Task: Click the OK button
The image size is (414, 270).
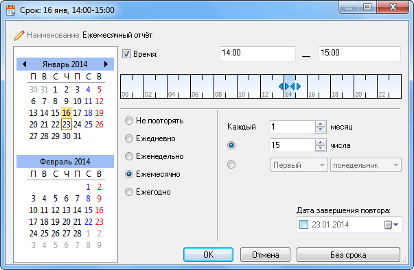Action: click(208, 255)
